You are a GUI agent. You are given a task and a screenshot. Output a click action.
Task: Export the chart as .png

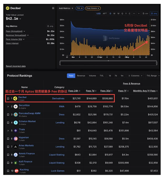click(x=154, y=13)
